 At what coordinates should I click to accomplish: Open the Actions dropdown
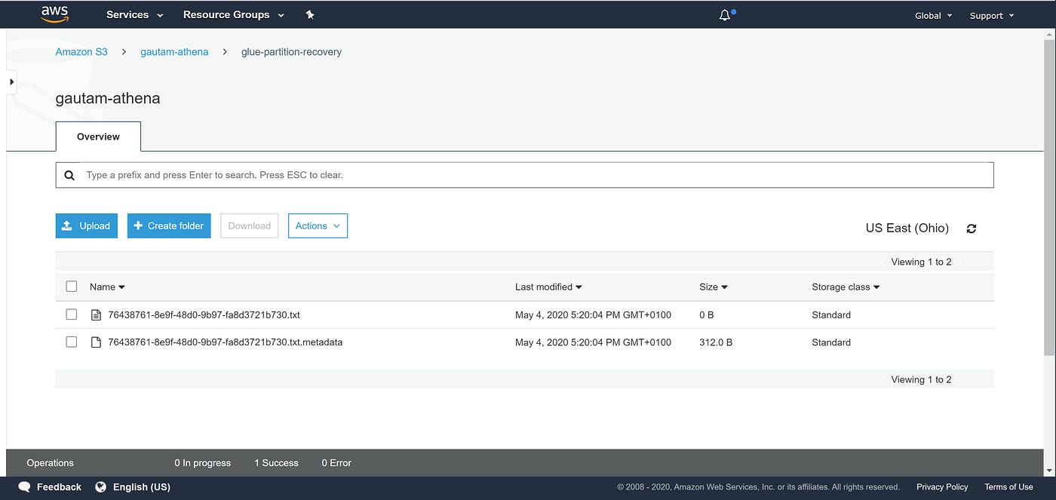click(317, 225)
